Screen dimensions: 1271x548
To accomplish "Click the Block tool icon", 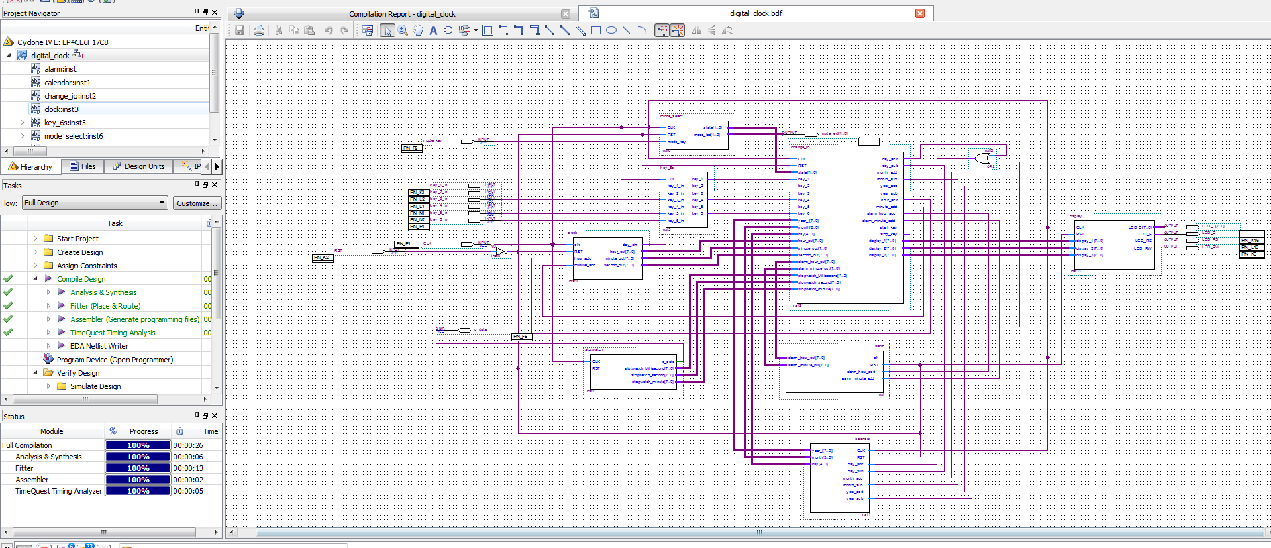I will pyautogui.click(x=488, y=30).
